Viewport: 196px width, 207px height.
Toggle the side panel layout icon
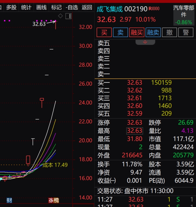coord(68,16)
